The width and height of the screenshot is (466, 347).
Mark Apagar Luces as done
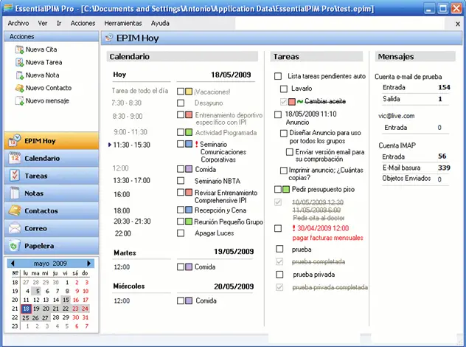tap(181, 233)
